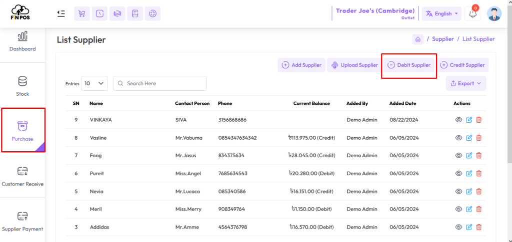The width and height of the screenshot is (512, 242).
Task: View details of Pureit supplier
Action: 458,174
